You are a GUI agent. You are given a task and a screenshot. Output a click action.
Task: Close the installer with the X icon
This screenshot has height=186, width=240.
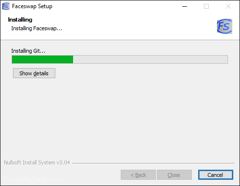point(228,6)
